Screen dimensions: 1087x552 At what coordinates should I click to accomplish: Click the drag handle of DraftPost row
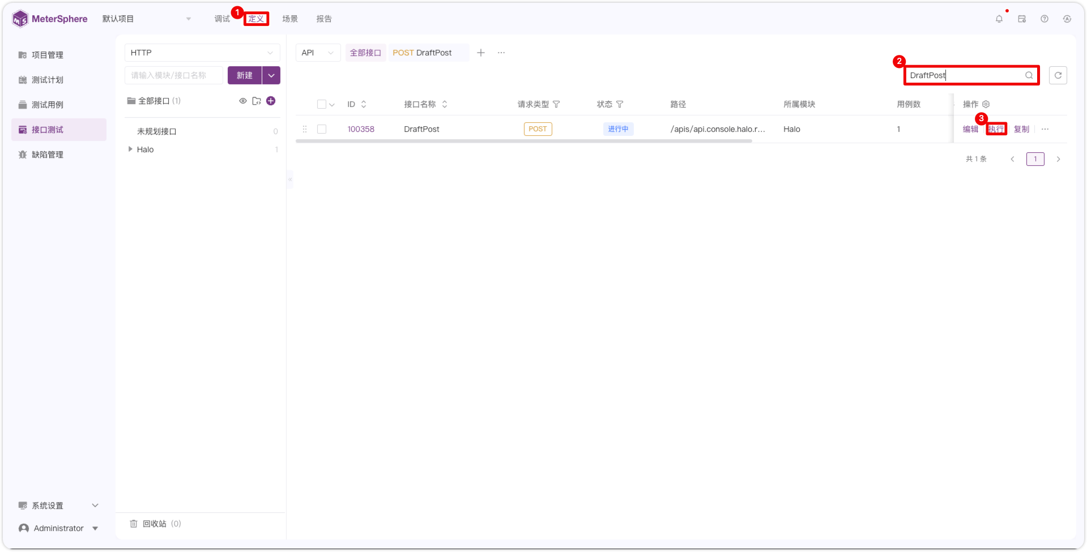[305, 129]
